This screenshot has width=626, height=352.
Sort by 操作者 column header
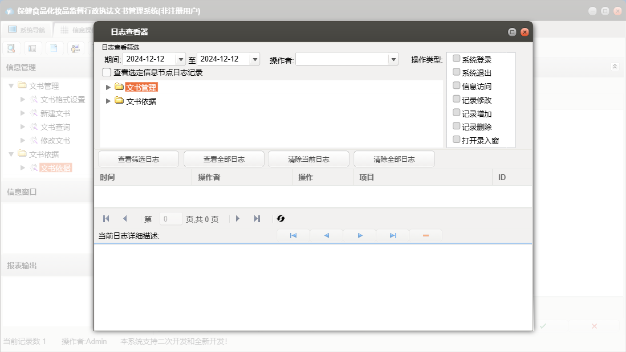(x=242, y=178)
